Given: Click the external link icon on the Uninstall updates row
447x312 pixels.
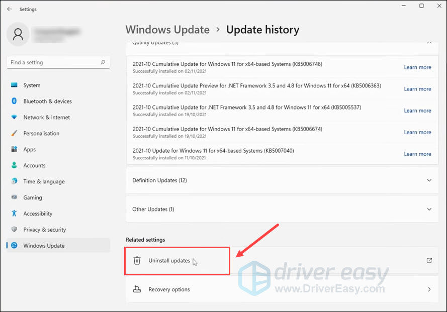Looking at the screenshot, I should tap(429, 260).
